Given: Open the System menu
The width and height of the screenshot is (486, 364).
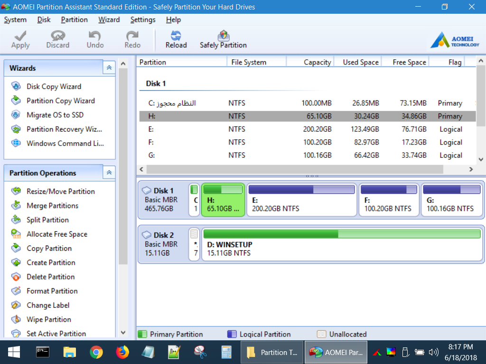Looking at the screenshot, I should pyautogui.click(x=15, y=20).
